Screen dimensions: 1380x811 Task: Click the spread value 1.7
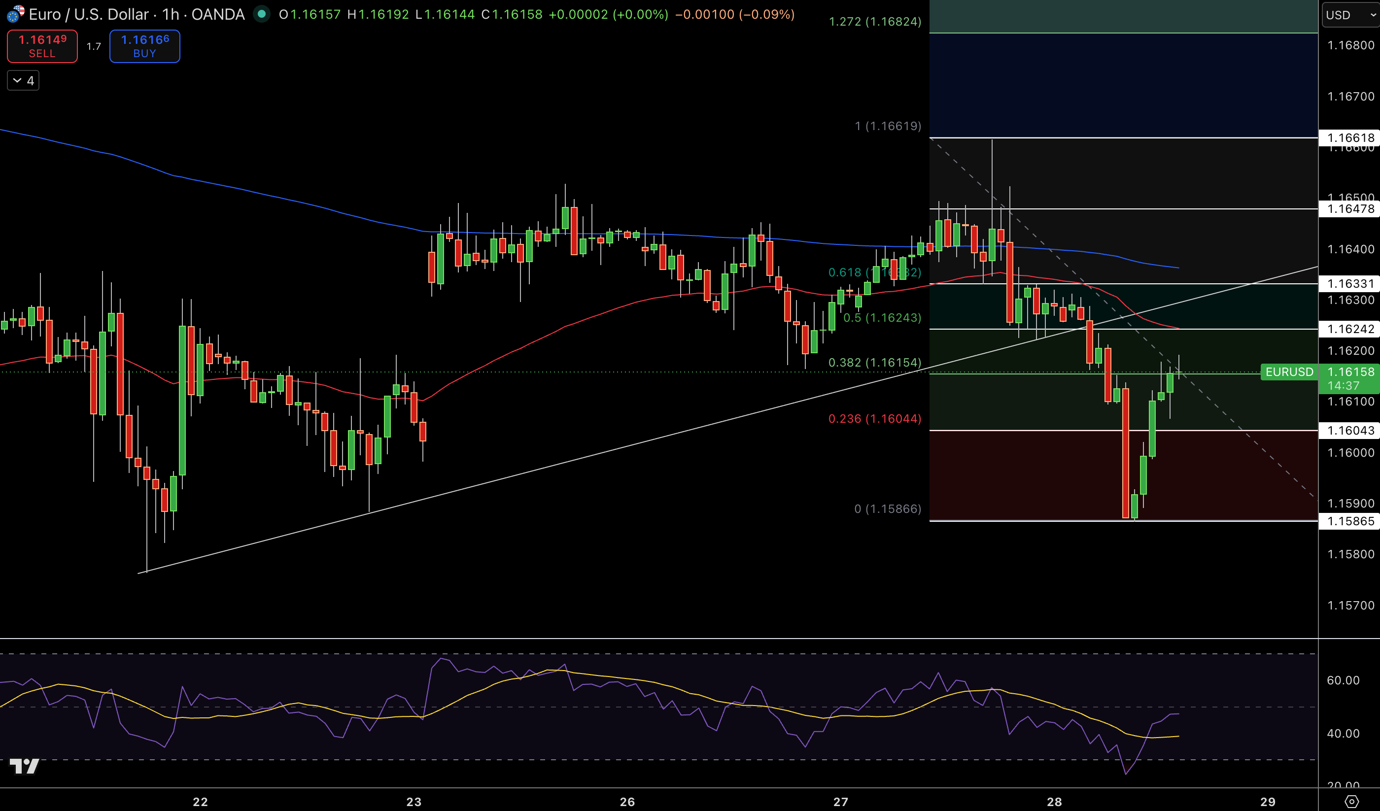pos(94,46)
